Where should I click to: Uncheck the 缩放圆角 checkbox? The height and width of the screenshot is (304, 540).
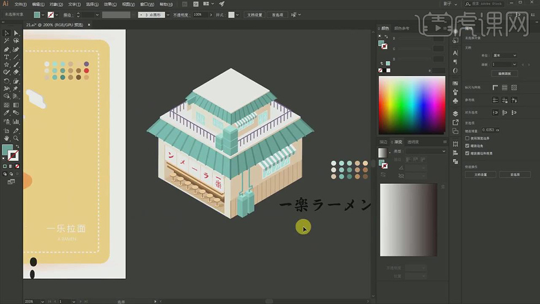click(x=467, y=146)
